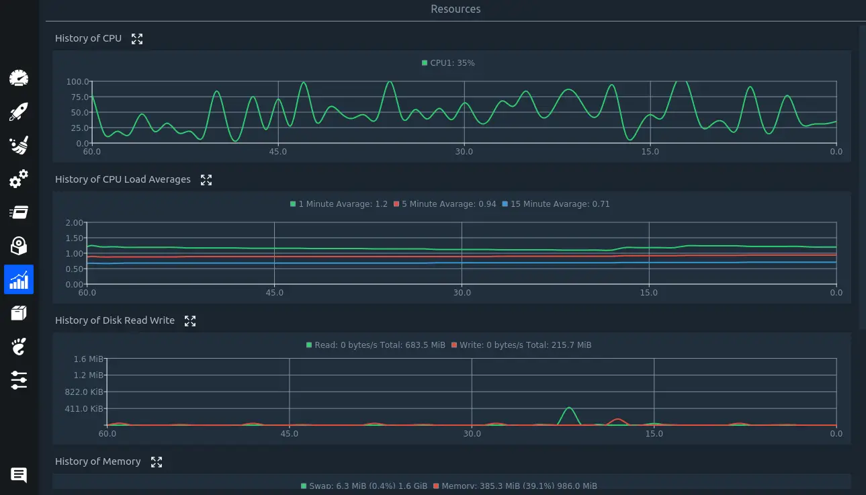Open APT Repository box icon

[x=19, y=313]
